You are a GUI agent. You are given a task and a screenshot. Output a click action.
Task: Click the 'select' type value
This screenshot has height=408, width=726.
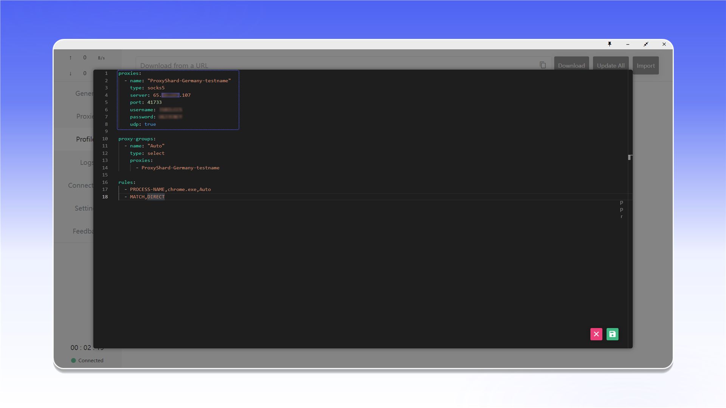(x=156, y=153)
